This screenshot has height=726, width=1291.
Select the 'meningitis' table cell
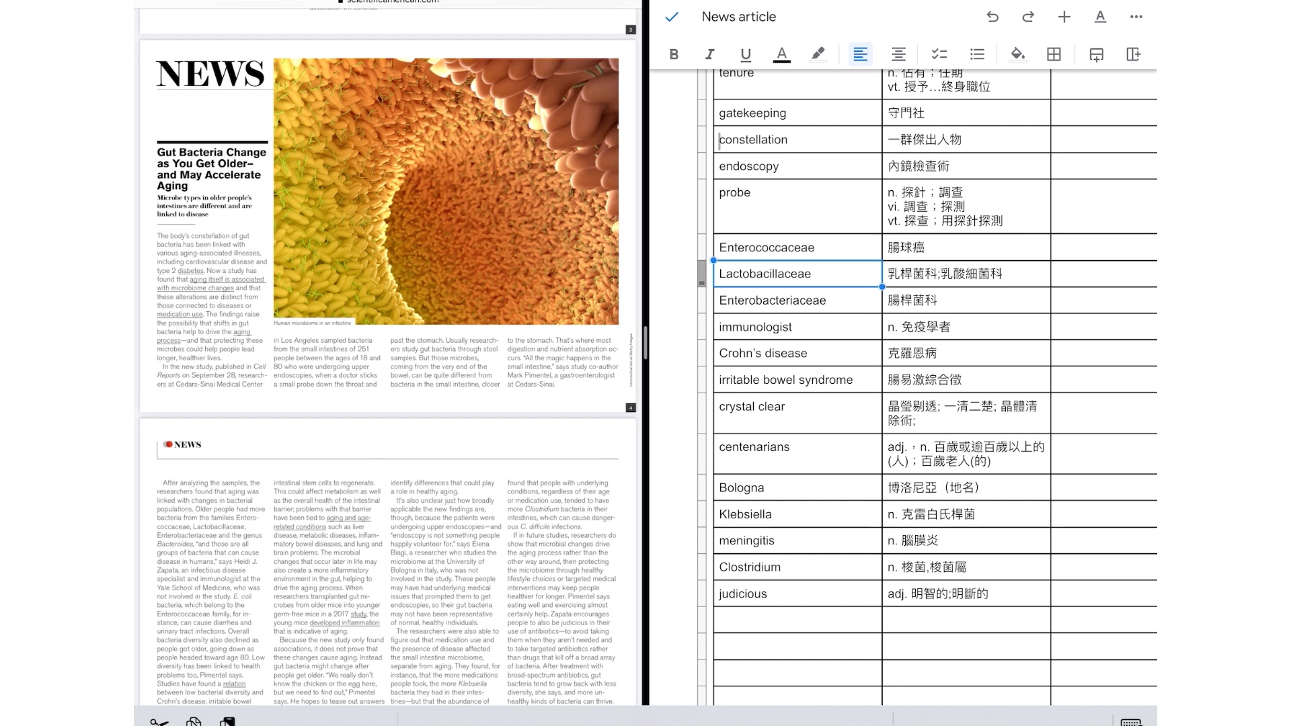click(x=797, y=540)
